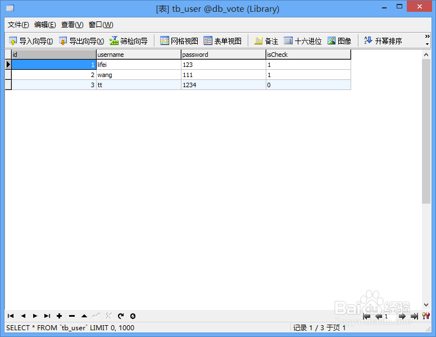Select the isCheck cell of row wang

pyautogui.click(x=308, y=75)
